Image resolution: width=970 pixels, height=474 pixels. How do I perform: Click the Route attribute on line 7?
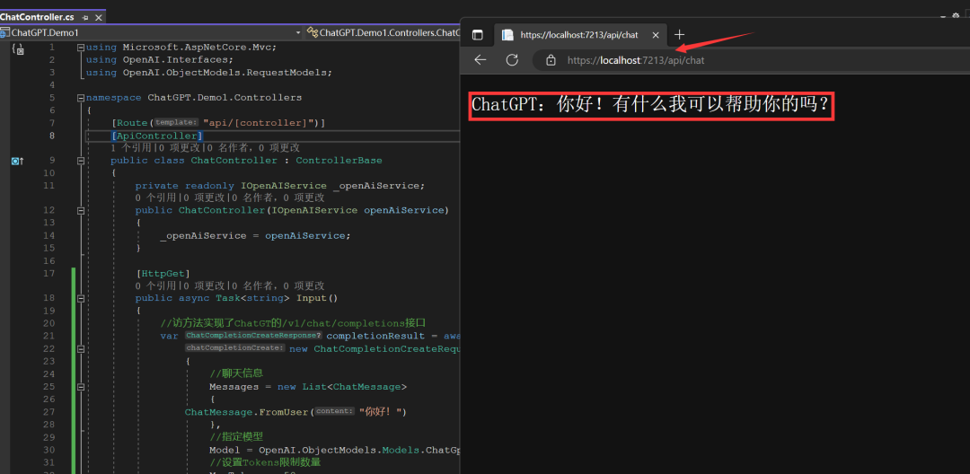click(x=131, y=123)
